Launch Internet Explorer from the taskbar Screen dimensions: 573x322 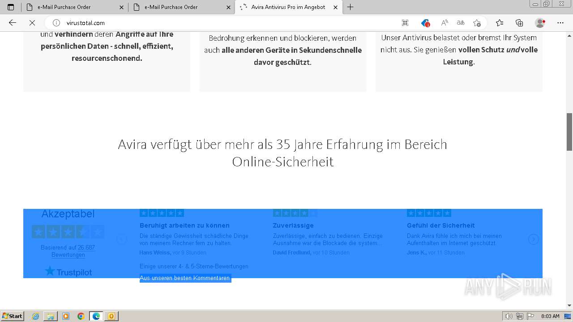coord(36,316)
